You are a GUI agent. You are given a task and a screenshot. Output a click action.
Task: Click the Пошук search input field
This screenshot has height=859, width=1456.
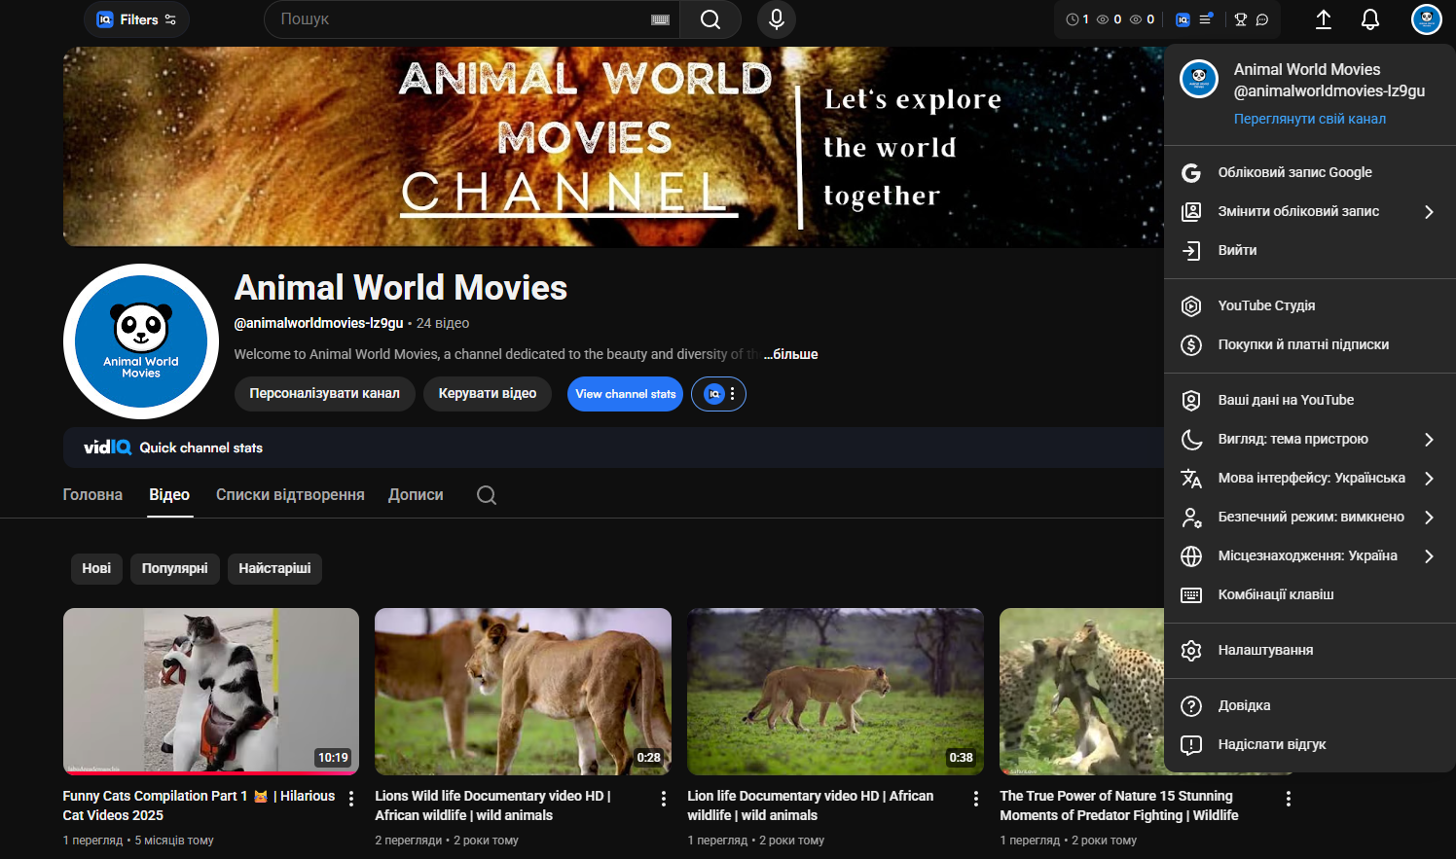[457, 19]
